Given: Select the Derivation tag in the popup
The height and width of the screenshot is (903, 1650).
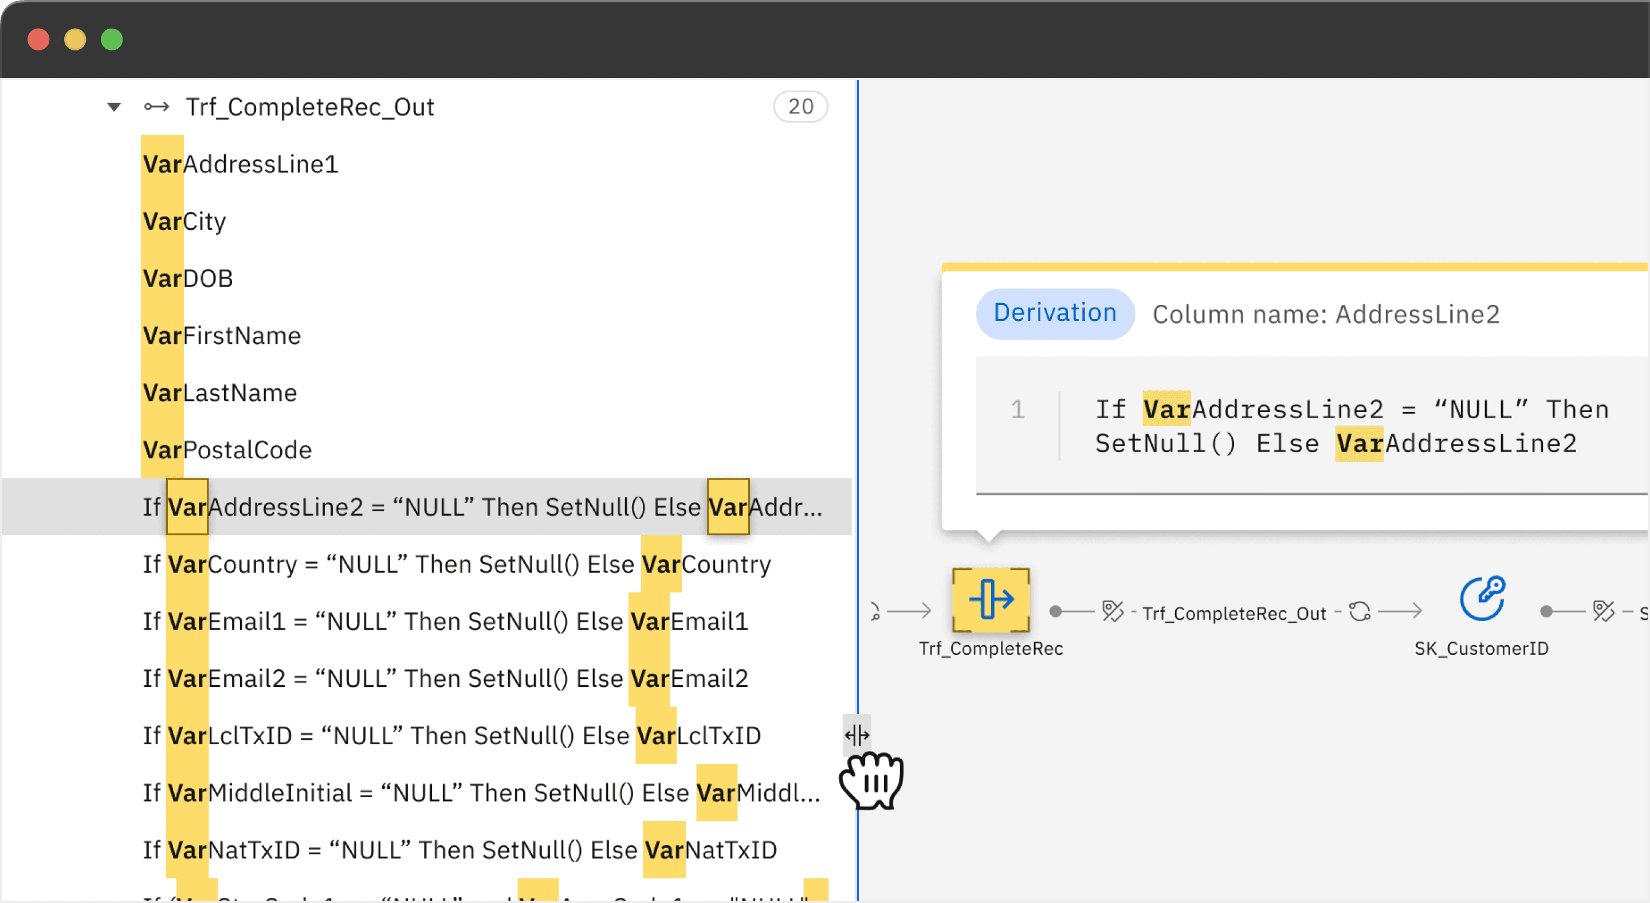Looking at the screenshot, I should tap(1054, 313).
